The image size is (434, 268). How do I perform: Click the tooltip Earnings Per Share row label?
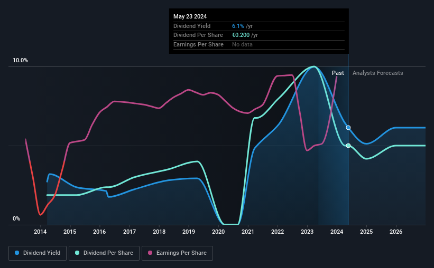[198, 44]
